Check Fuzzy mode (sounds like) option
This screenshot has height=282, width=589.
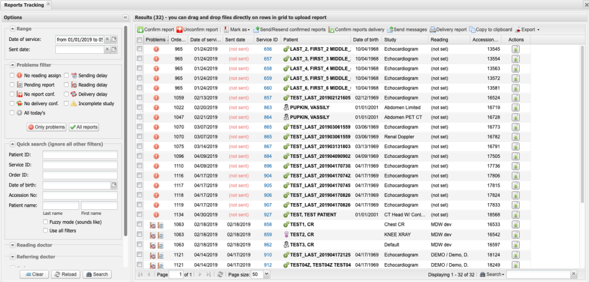pyautogui.click(x=45, y=222)
